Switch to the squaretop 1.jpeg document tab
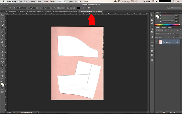Screen dimensions: 182x114 click(40, 11)
